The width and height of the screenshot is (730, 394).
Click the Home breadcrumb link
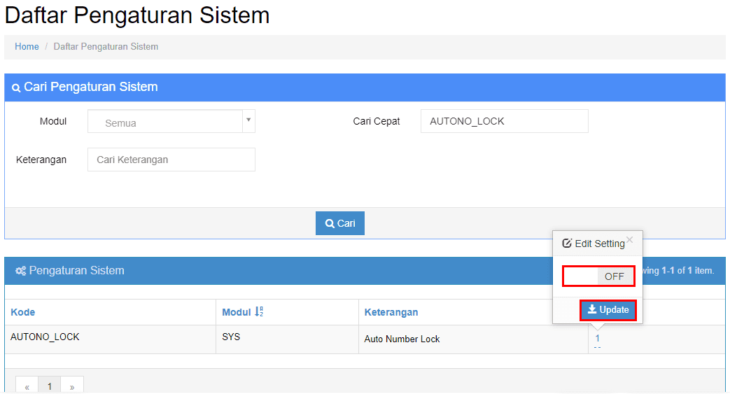pyautogui.click(x=27, y=47)
